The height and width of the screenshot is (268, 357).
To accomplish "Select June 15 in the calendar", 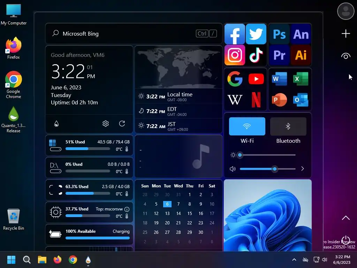I will [189, 213].
